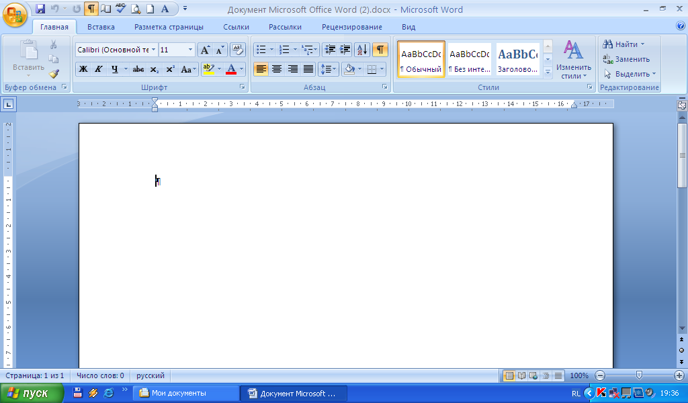688x403 pixels.
Task: Click the Cut scissors icon
Action: [54, 44]
